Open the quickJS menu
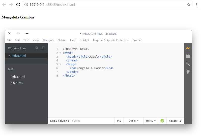This screenshot has height=136, width=201. coord(84,40)
